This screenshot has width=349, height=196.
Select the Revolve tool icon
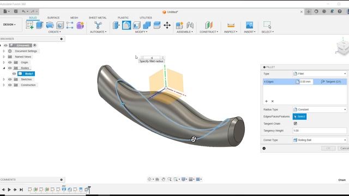(50, 25)
